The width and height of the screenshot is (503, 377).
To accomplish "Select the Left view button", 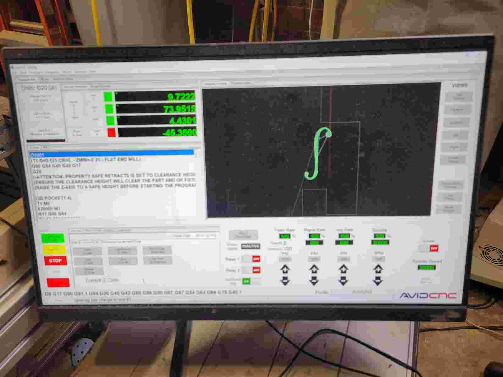I will [456, 135].
